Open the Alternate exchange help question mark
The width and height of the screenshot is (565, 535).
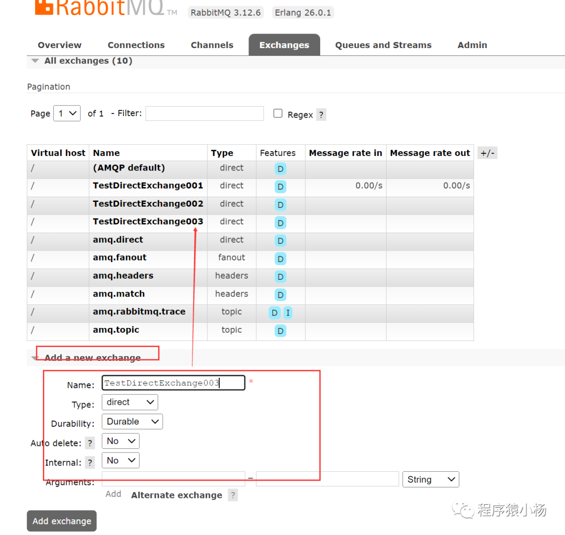[x=232, y=495]
